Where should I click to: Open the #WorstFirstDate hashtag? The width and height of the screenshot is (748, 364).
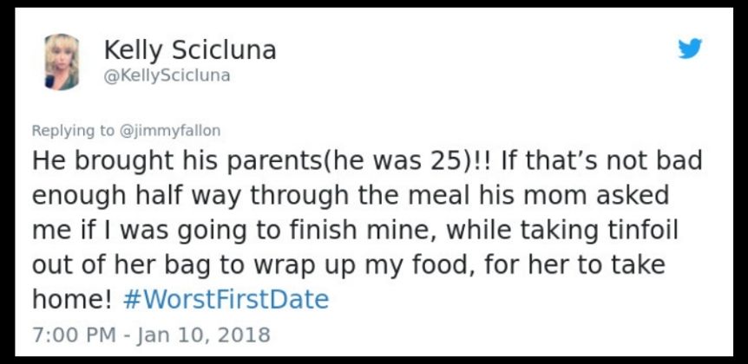(x=226, y=300)
